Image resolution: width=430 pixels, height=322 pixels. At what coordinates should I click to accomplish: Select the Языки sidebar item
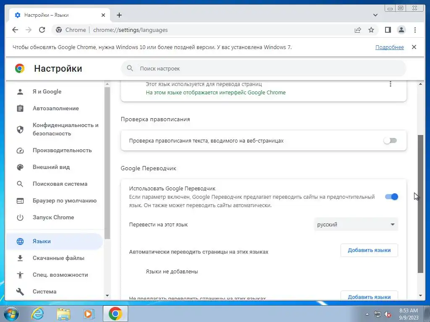pyautogui.click(x=54, y=241)
